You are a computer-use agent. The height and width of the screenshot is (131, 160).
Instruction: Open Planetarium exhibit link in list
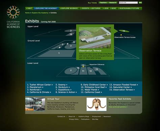(x=35, y=87)
